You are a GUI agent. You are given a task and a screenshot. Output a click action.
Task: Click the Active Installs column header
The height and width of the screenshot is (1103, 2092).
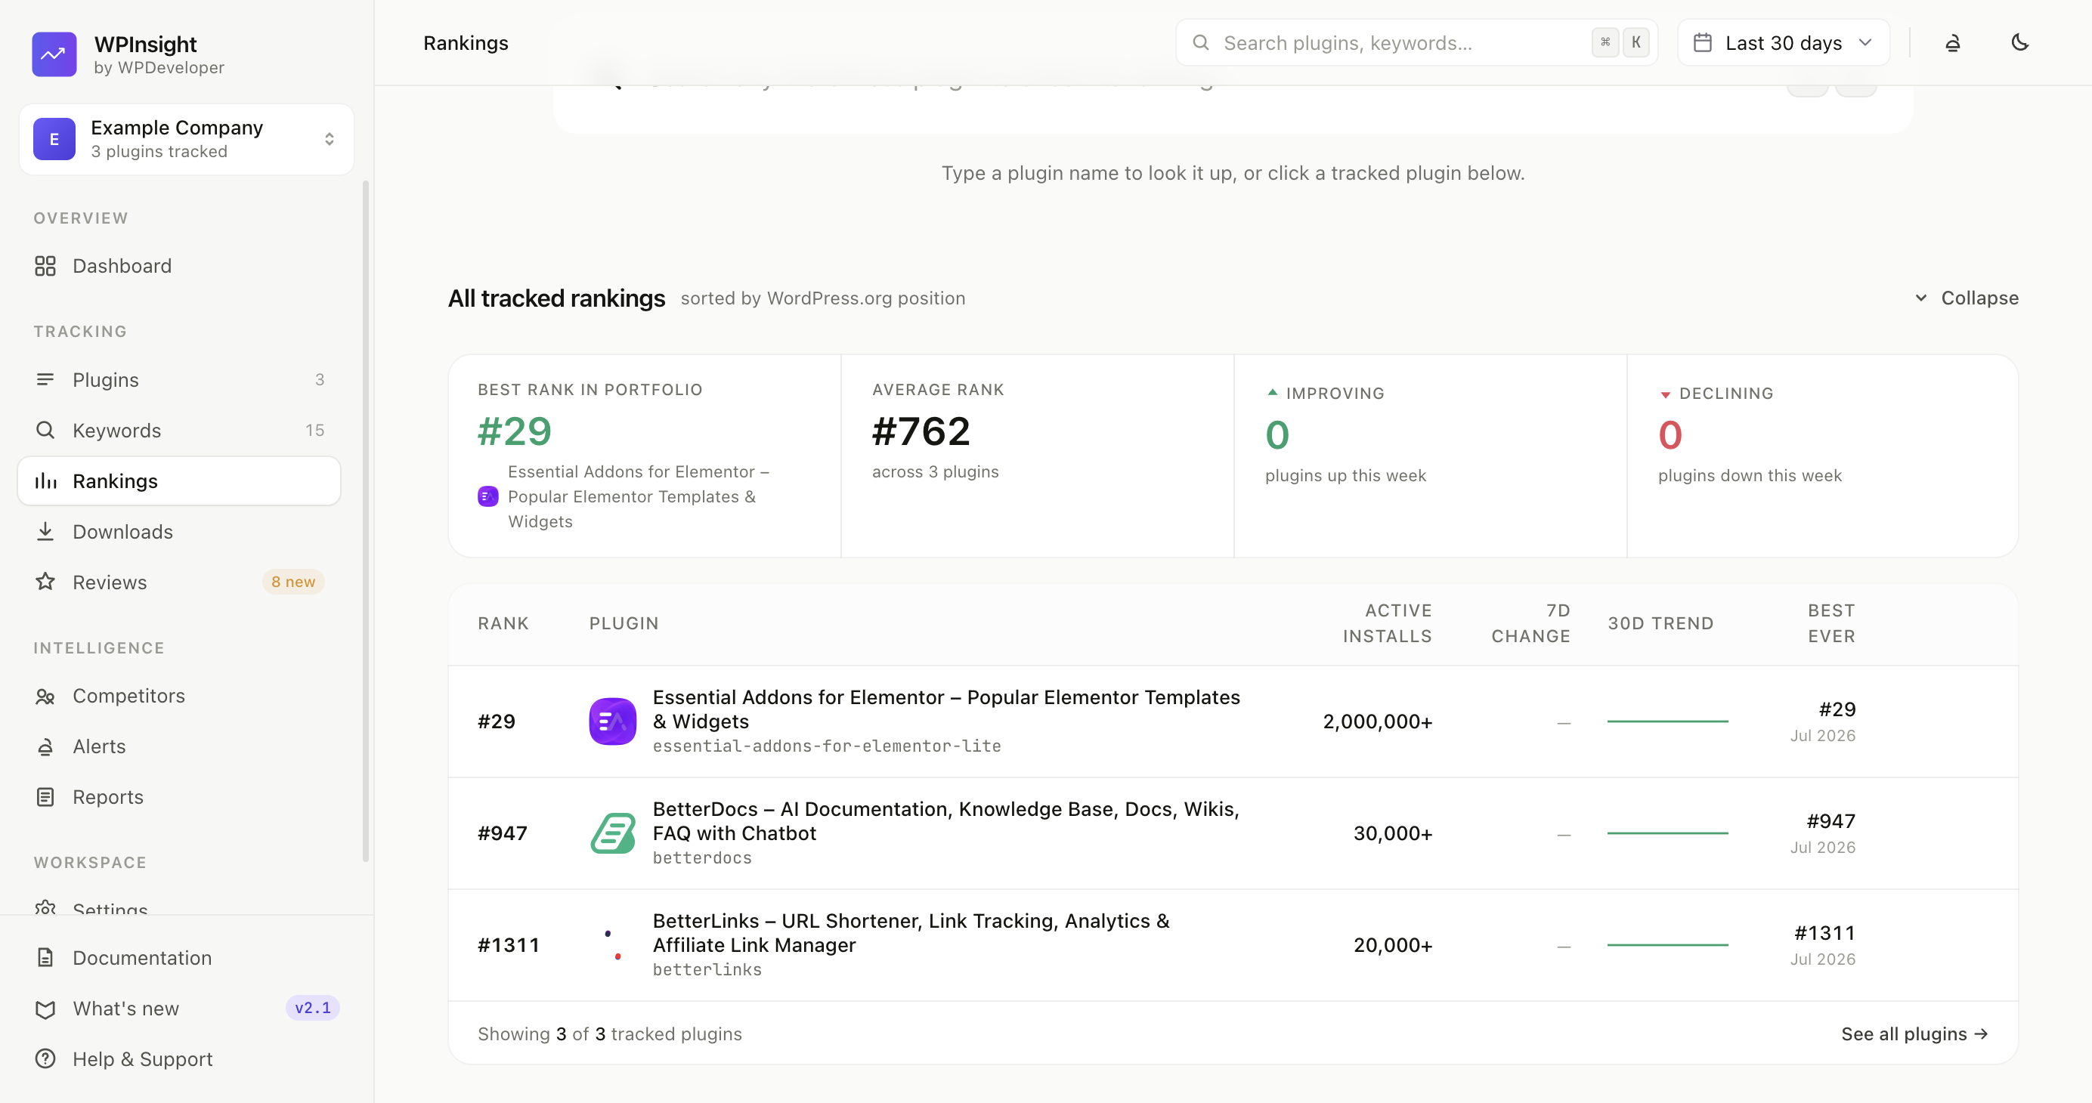pyautogui.click(x=1387, y=623)
